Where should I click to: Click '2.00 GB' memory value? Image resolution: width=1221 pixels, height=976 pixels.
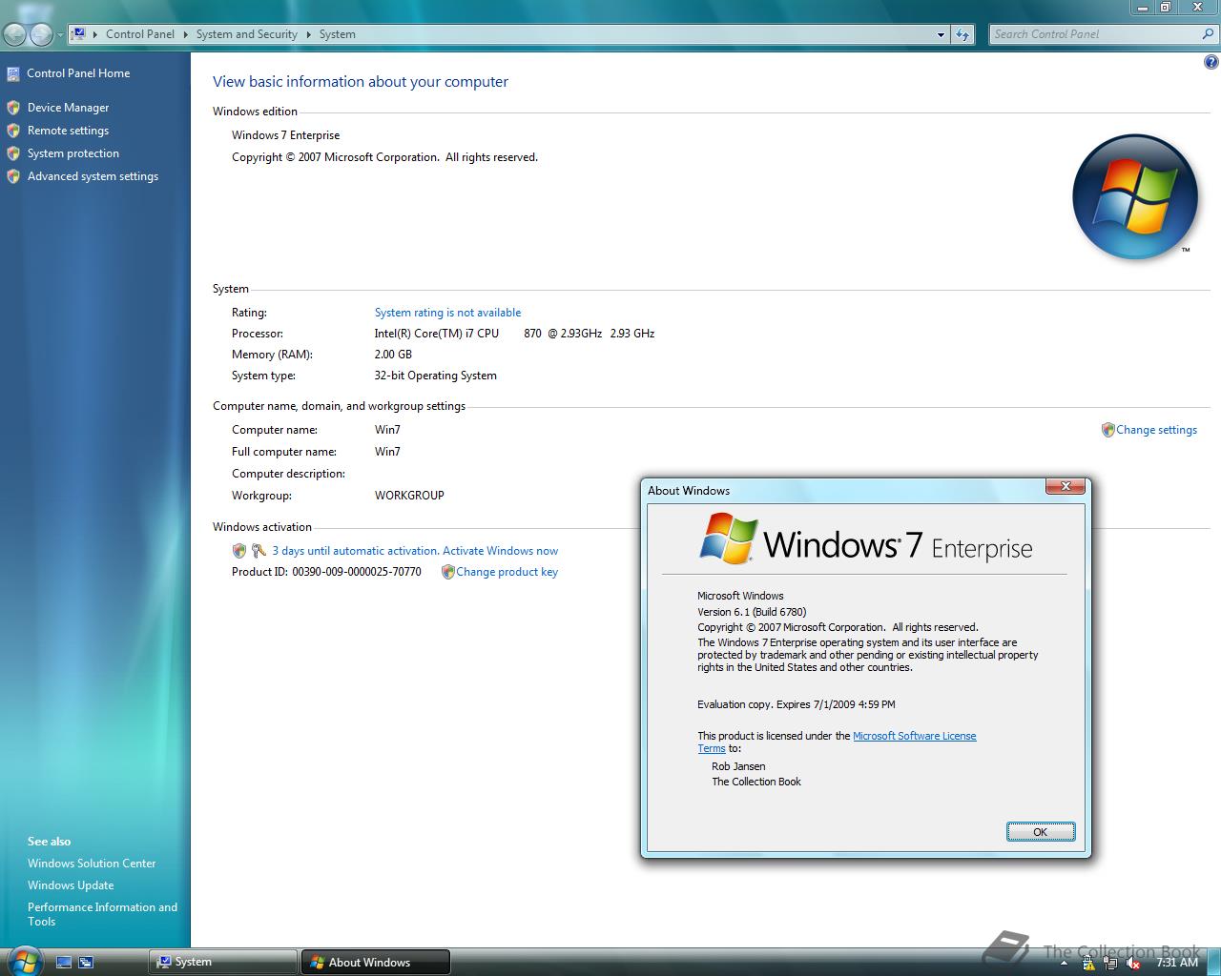click(393, 355)
